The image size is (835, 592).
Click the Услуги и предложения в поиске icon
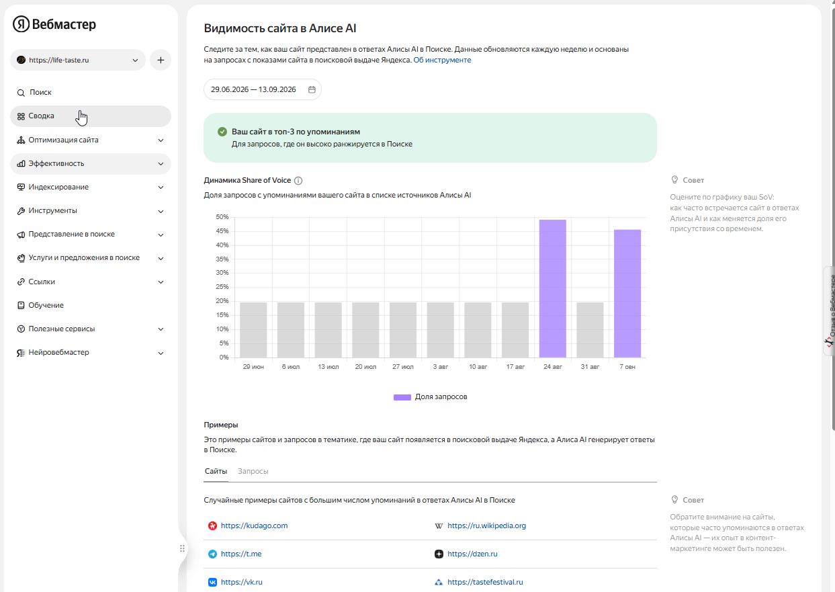pos(21,258)
